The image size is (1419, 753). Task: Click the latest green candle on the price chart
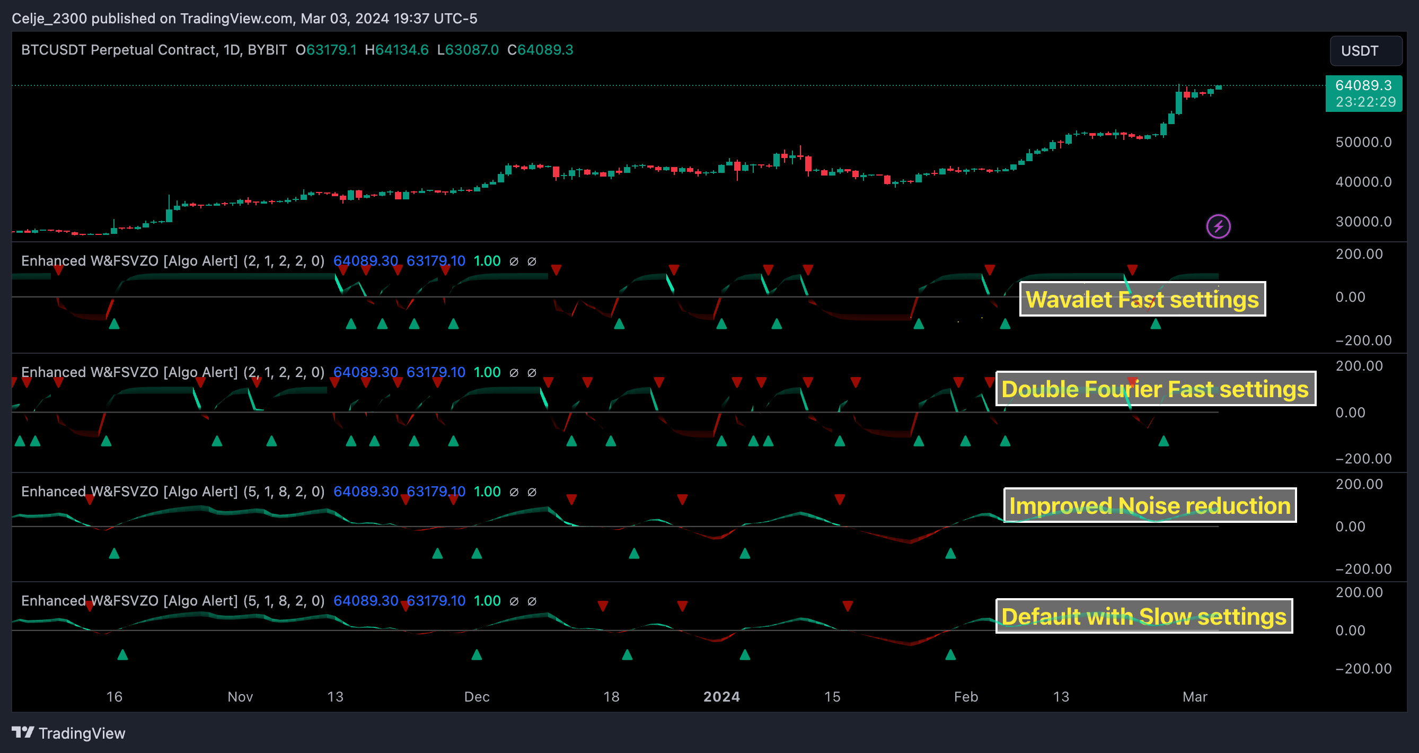click(x=1219, y=87)
